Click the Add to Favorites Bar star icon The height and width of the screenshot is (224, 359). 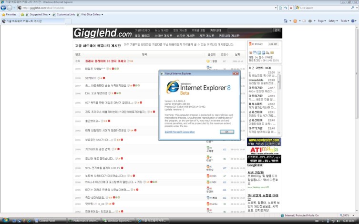tap(22, 14)
